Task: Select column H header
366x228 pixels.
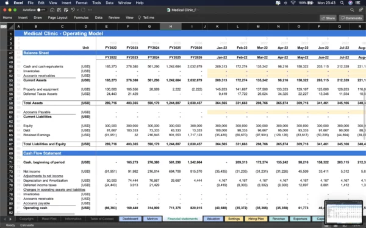Action: pos(171,27)
